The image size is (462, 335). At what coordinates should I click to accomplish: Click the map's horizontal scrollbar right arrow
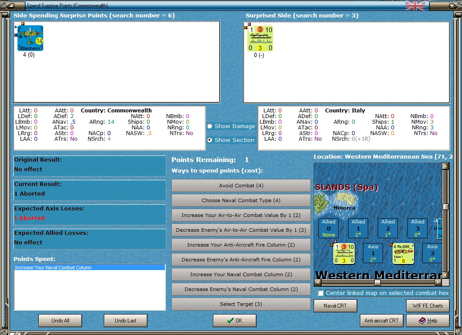pyautogui.click(x=438, y=282)
